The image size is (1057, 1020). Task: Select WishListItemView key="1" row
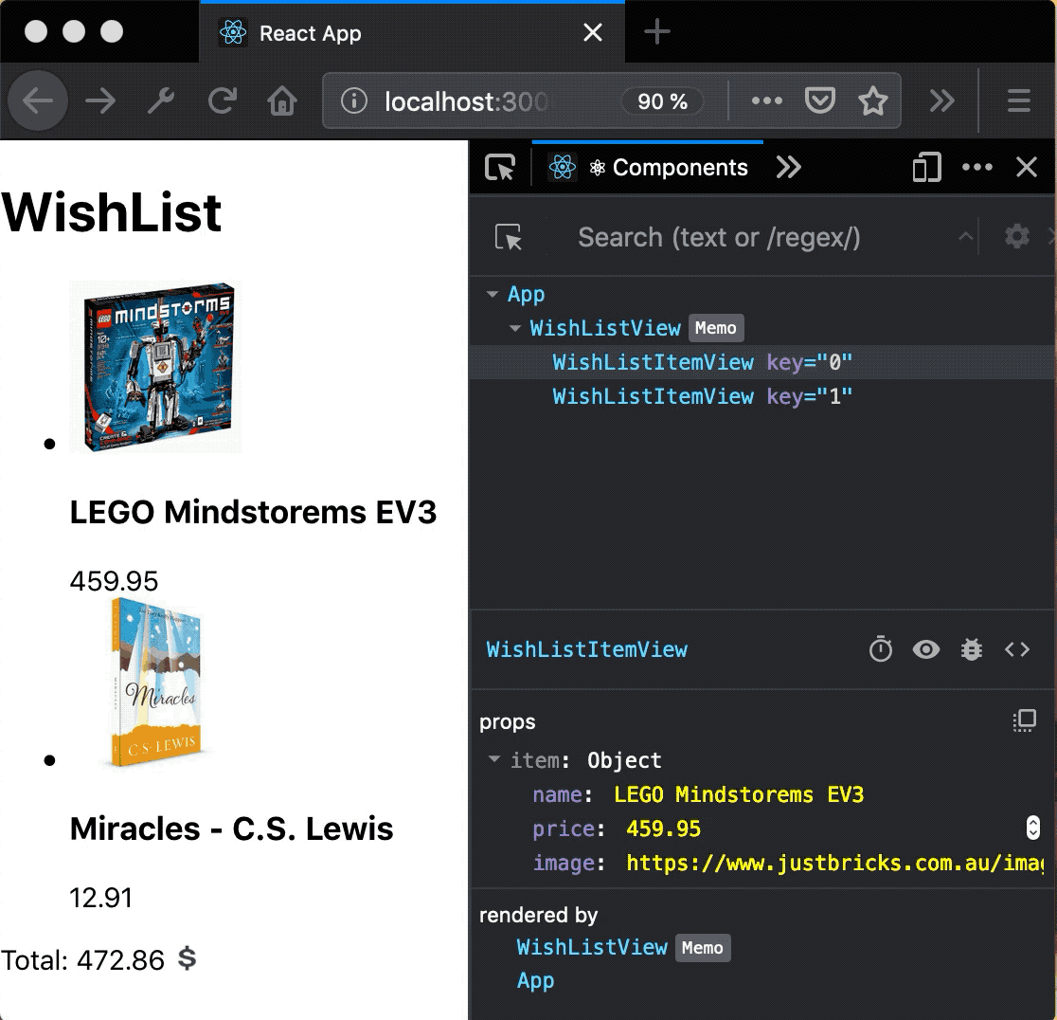point(762,396)
